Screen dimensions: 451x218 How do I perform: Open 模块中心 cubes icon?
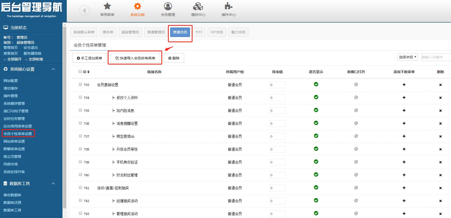pos(198,6)
